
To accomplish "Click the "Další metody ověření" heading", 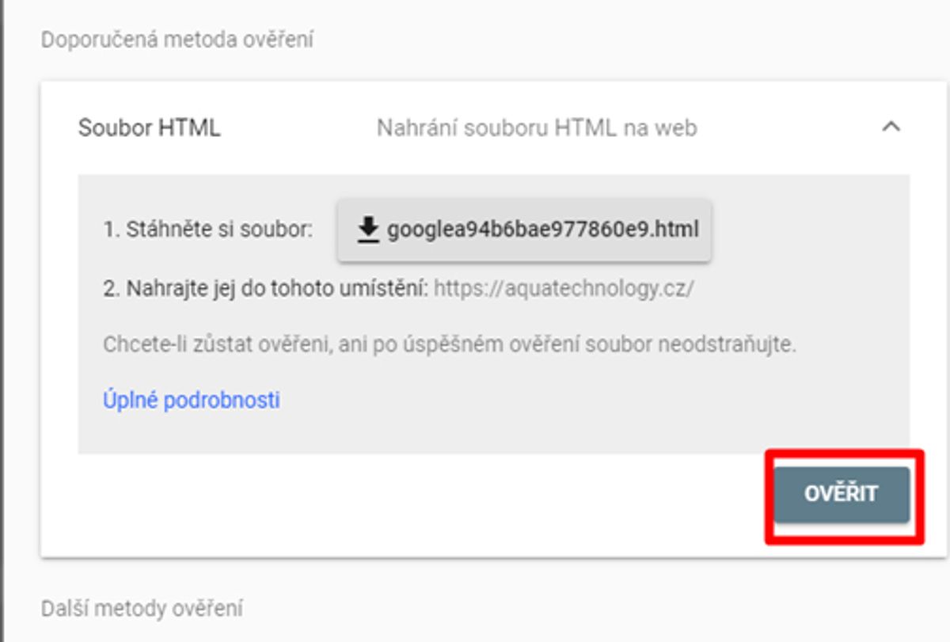I will click(142, 609).
